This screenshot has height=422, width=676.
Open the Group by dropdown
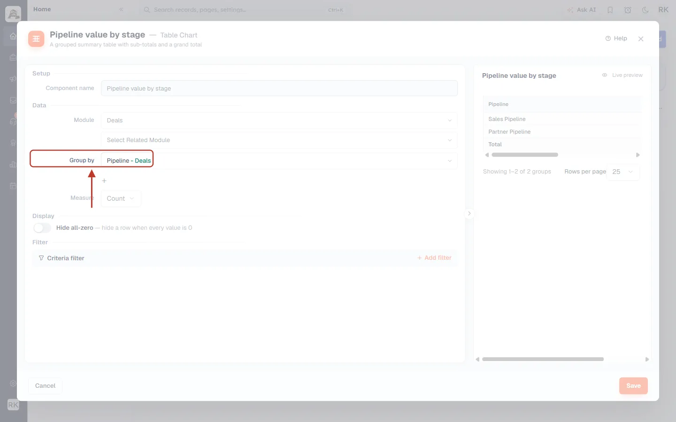(x=279, y=161)
